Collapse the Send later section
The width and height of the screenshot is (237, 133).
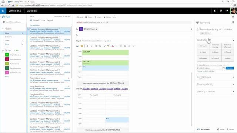pos(233,40)
